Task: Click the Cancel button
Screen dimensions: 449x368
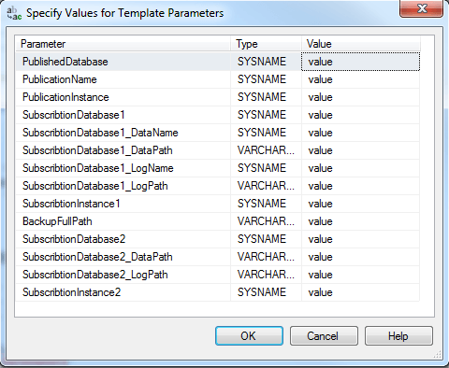Action: pyautogui.click(x=324, y=335)
